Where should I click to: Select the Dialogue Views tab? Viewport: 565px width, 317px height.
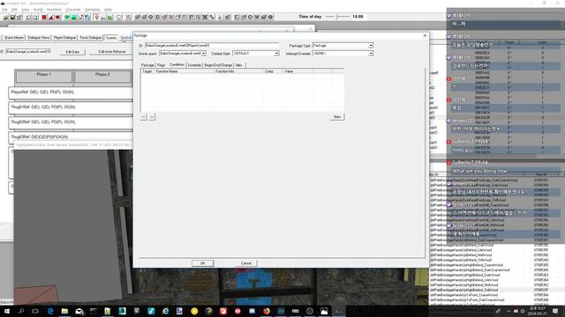(39, 38)
